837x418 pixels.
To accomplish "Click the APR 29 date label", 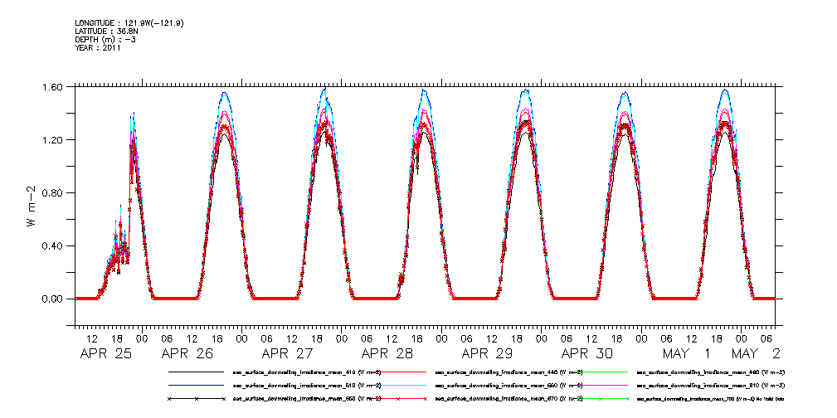I will click(x=487, y=353).
